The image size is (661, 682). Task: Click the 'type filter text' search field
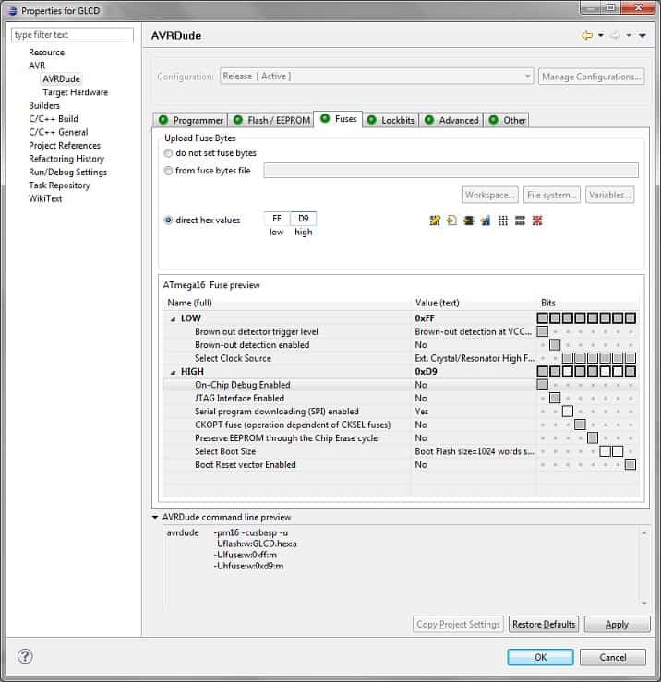72,35
